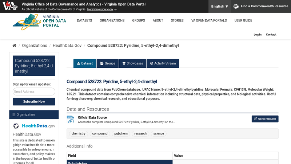Image resolution: width=291 pixels, height=164 pixels.
Task: Click the Compound 528722 dataset title heading
Action: tap(112, 82)
